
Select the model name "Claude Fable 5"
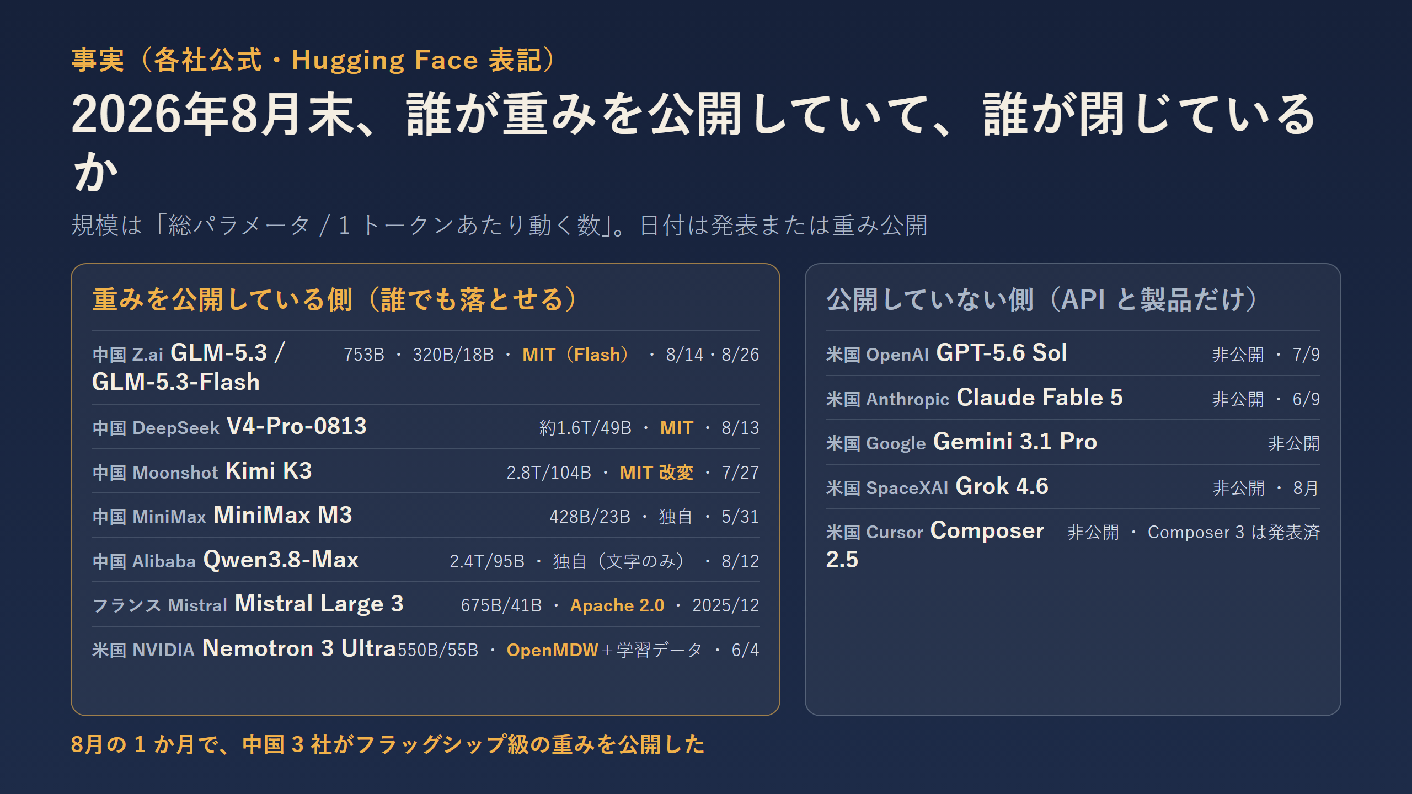pyautogui.click(x=1040, y=397)
